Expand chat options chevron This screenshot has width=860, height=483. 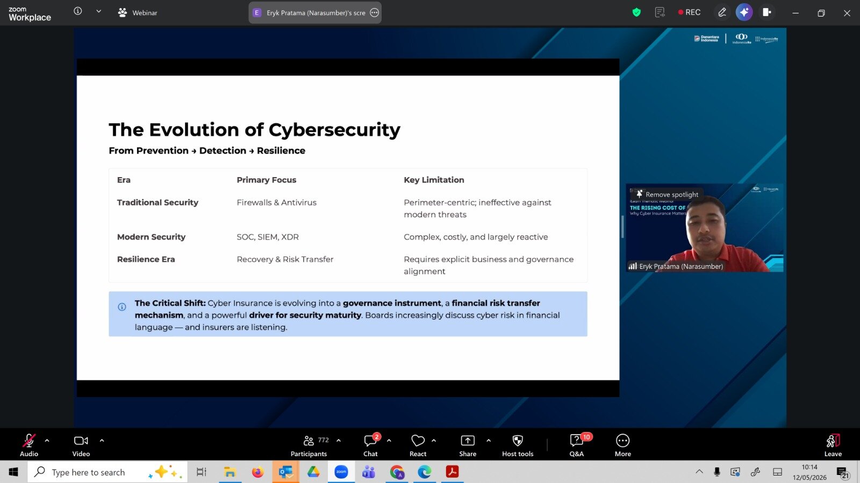[389, 441]
